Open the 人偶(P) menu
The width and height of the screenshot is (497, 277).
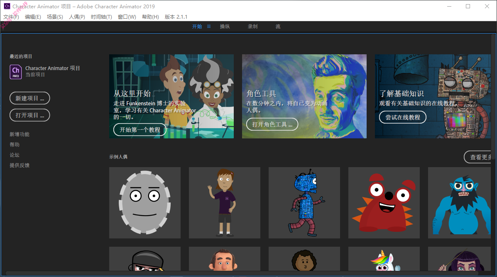[77, 17]
